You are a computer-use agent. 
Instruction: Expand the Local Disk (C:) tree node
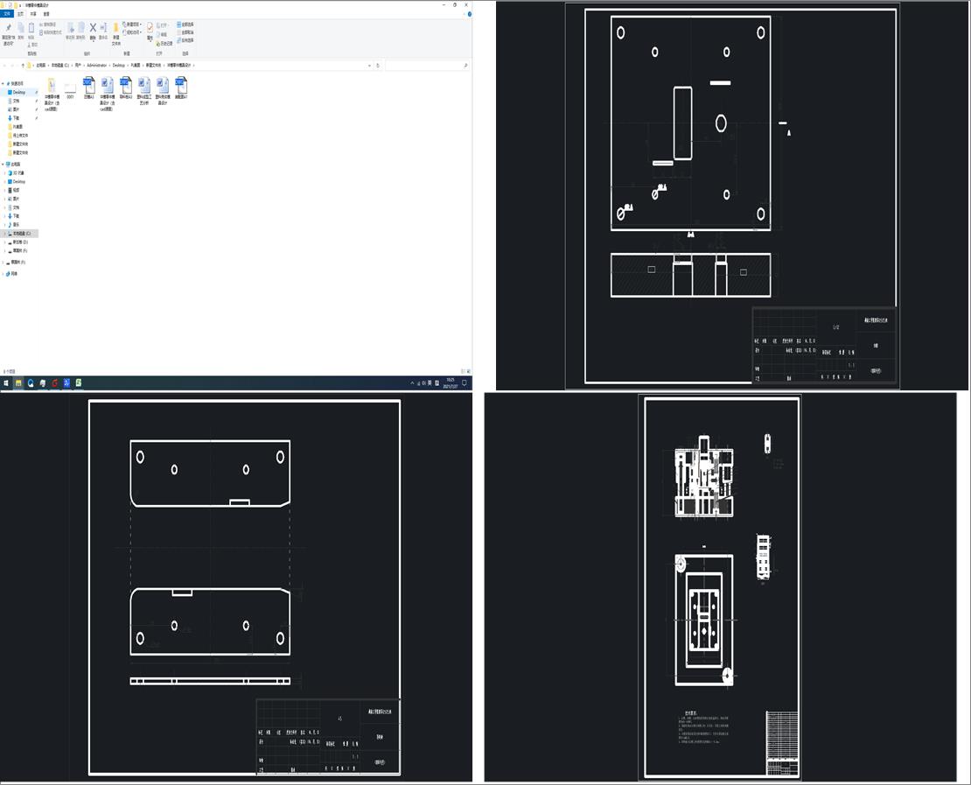click(5, 234)
